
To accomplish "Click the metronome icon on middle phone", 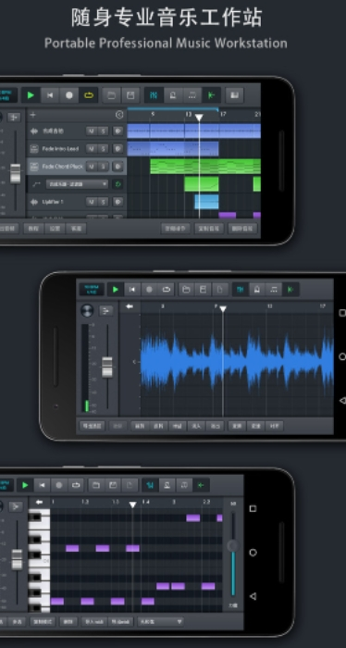I will [257, 289].
